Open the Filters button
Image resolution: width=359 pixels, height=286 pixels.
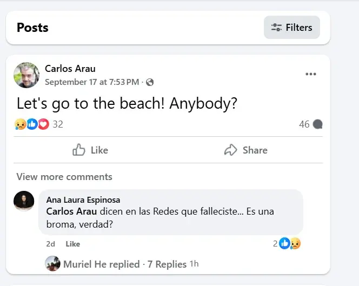click(292, 28)
